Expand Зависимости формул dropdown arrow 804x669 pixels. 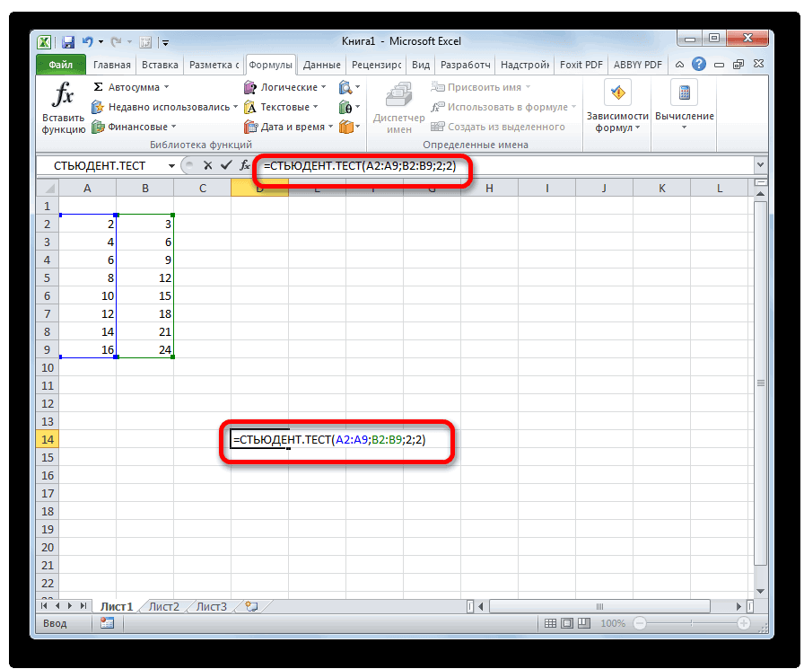(637, 128)
